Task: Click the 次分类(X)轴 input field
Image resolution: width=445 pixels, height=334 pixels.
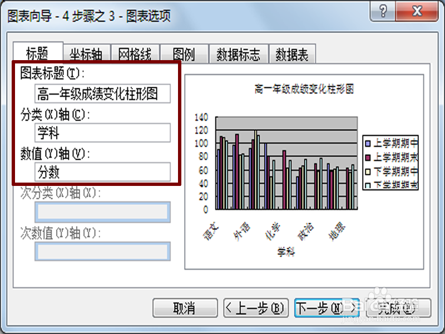Action: [x=103, y=210]
